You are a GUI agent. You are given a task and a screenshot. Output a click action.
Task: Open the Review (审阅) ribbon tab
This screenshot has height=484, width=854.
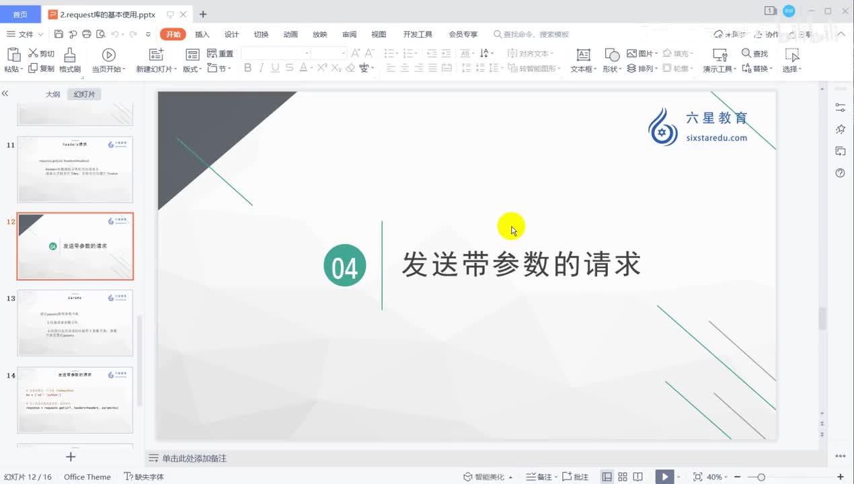tap(350, 34)
